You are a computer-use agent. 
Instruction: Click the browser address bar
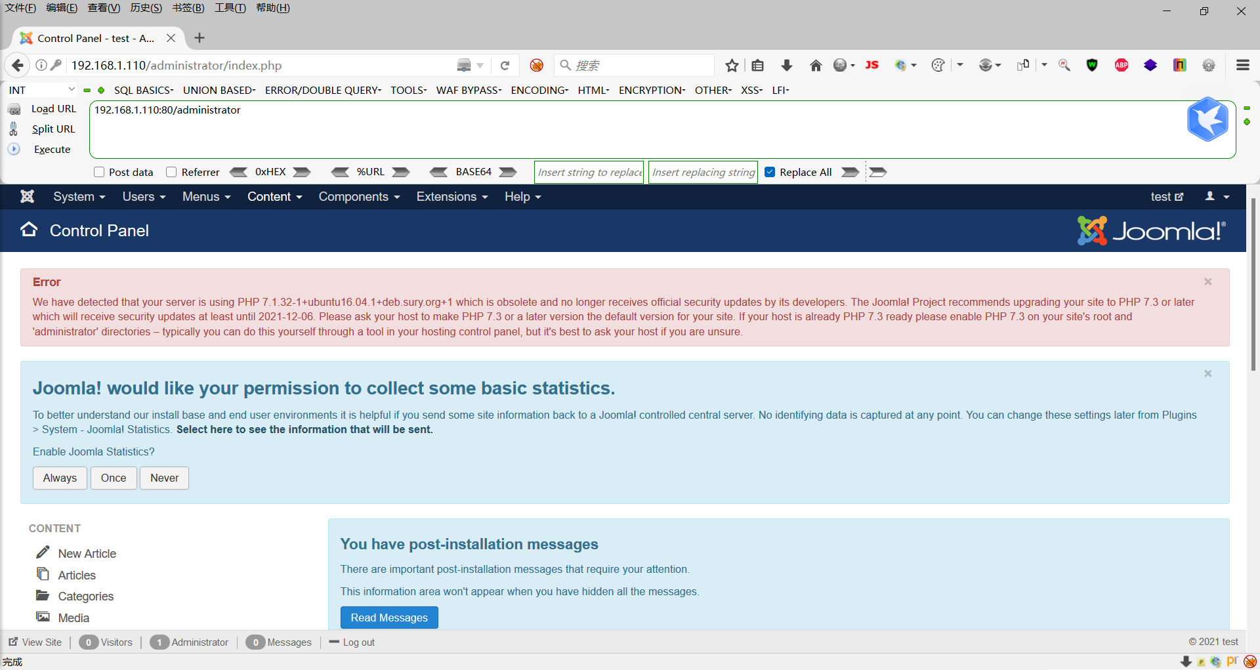(262, 65)
